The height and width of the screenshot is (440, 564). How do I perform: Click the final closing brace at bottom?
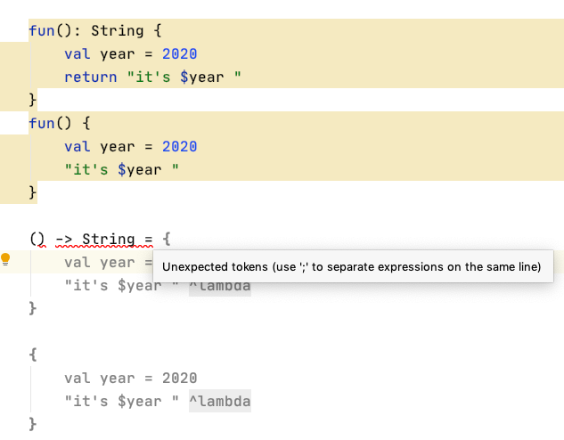[33, 424]
